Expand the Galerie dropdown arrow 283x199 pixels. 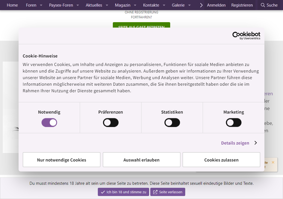[x=190, y=5]
